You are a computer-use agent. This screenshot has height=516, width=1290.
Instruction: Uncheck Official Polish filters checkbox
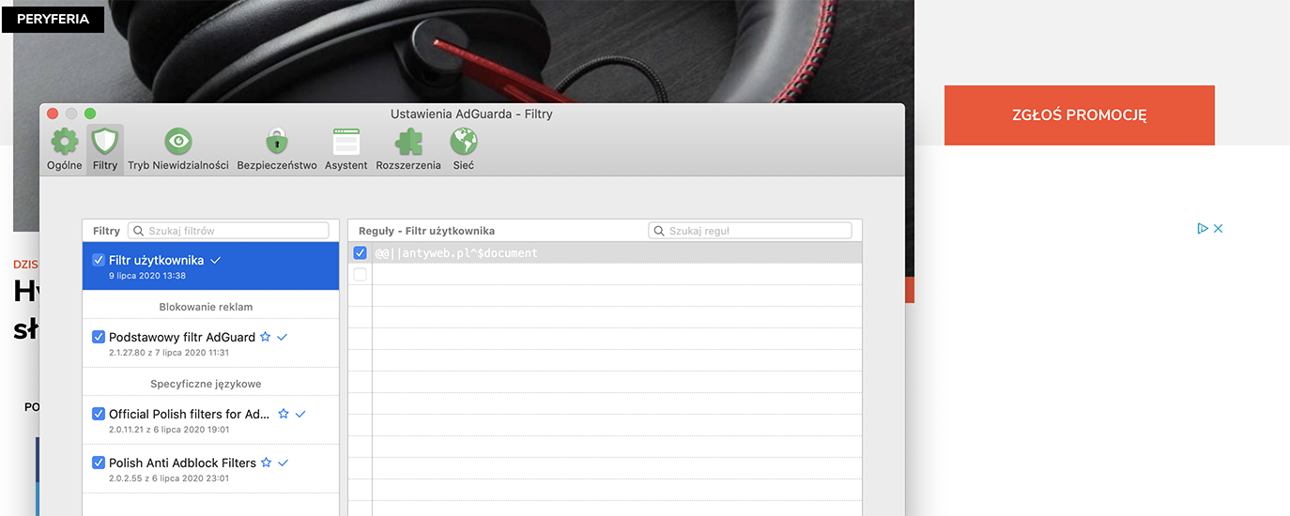point(99,414)
